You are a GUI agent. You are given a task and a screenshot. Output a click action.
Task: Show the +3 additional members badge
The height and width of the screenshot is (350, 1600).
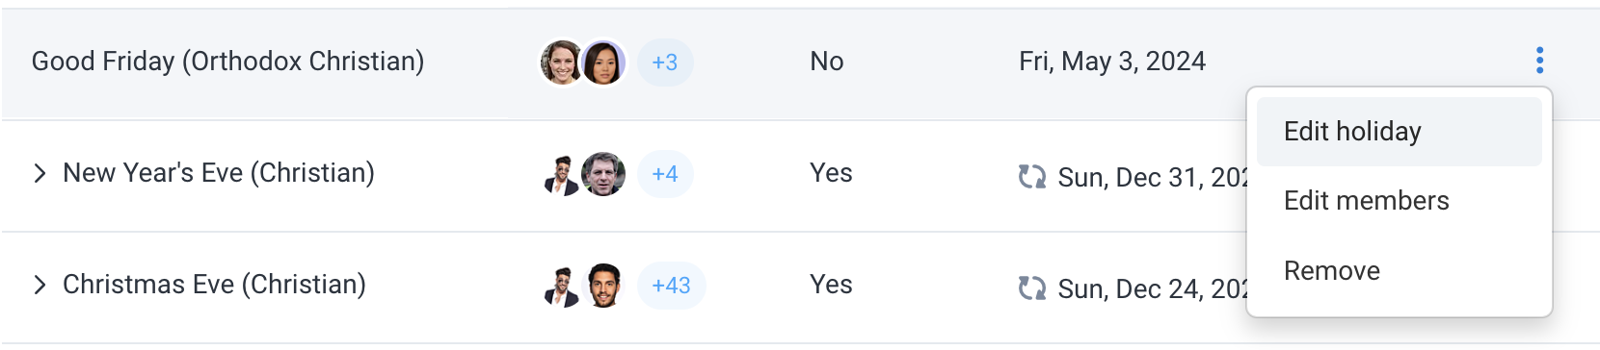pyautogui.click(x=665, y=62)
